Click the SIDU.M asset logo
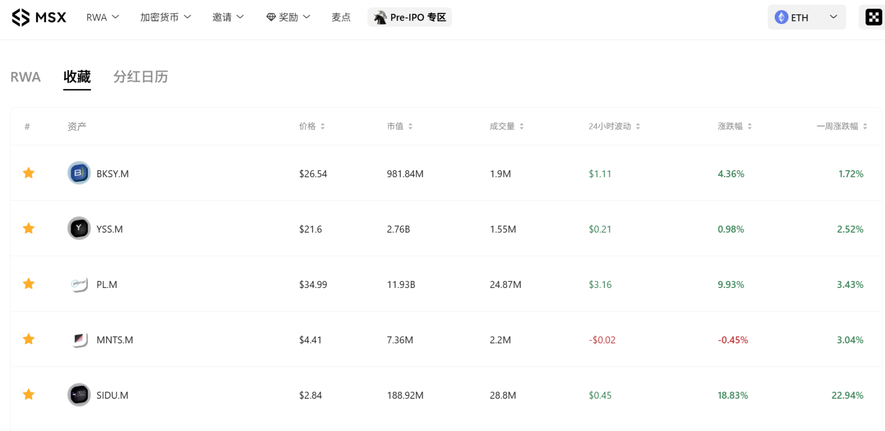Image resolution: width=885 pixels, height=431 pixels. coord(79,395)
